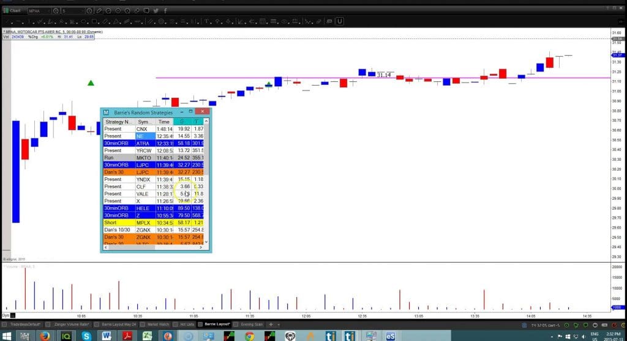Click the strategies horizontal scroll-right arrow
Image resolution: width=627 pixels, height=341 pixels.
[x=201, y=247]
